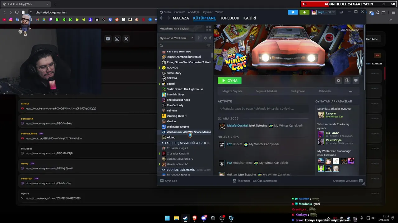
Task: Open the Görünüm menu
Action: [x=180, y=12]
